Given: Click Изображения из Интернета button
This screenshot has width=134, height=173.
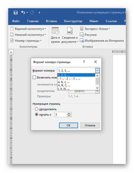Looking at the screenshot, I should point(102,41).
